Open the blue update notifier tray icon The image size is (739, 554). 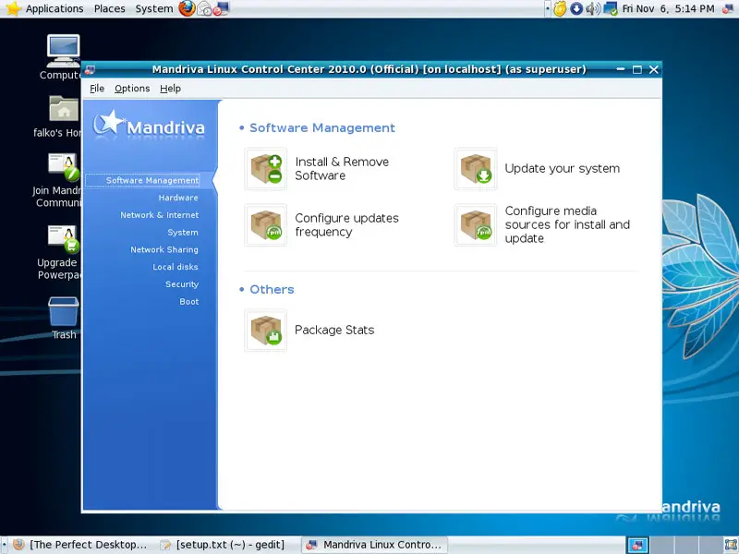click(576, 8)
